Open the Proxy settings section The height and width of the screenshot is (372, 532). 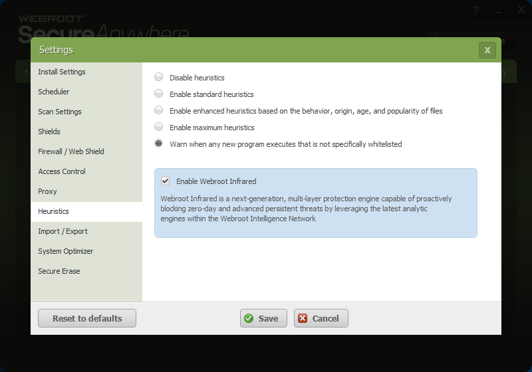[x=86, y=191]
